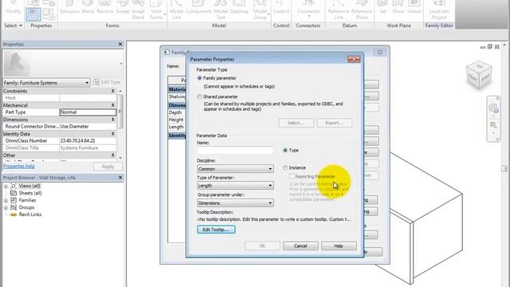Open the Void Forms tool
Image resolution: width=510 pixels, height=287 pixels.
pos(156,10)
